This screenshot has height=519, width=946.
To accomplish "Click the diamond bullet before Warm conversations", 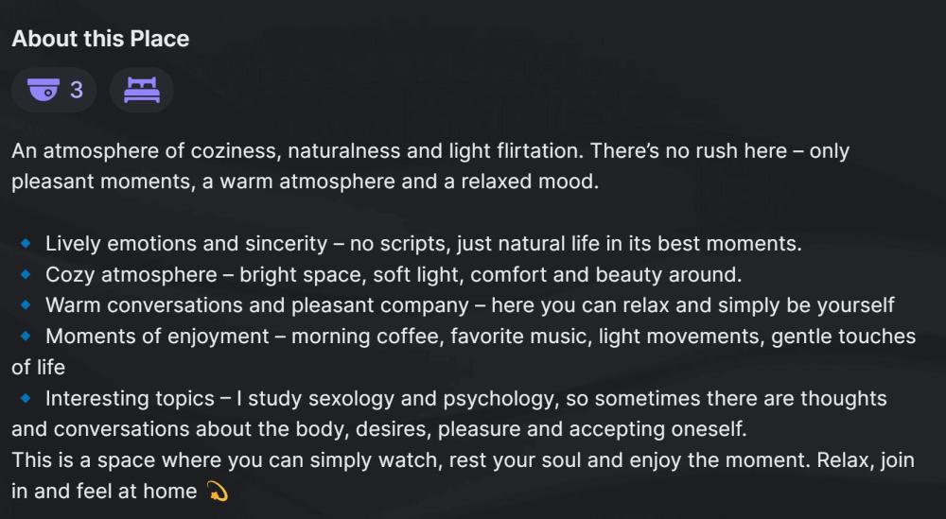I will 26,305.
